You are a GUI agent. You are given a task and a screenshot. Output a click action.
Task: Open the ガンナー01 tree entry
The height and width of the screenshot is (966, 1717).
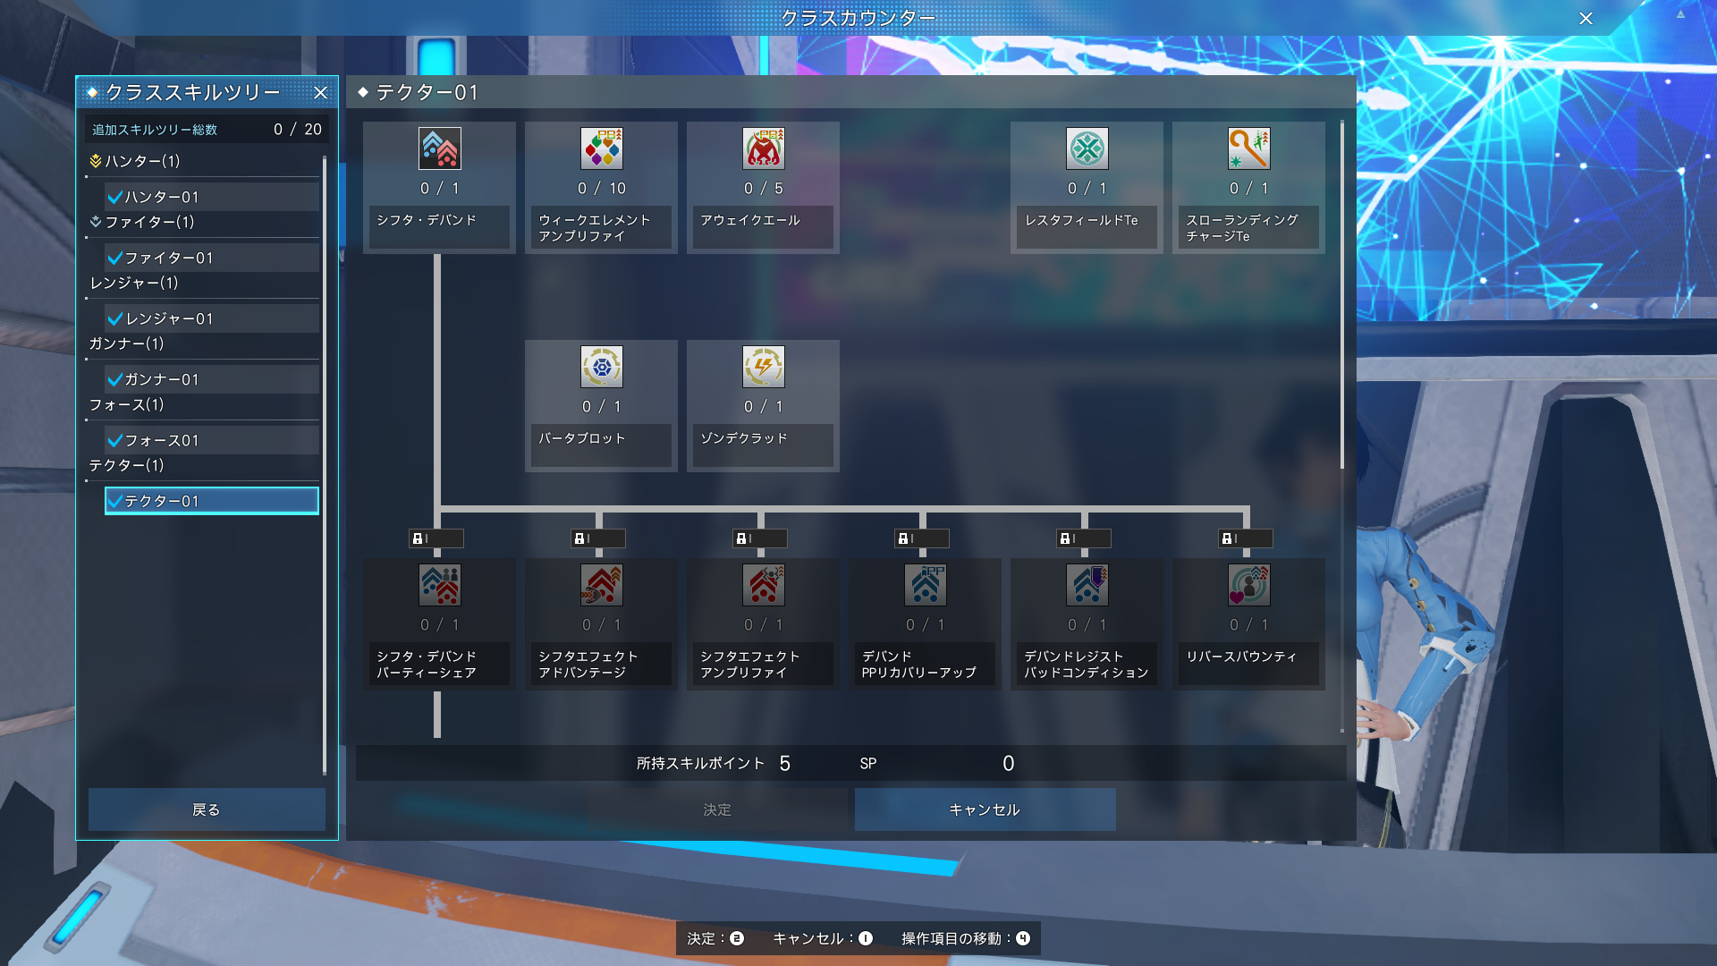[211, 379]
